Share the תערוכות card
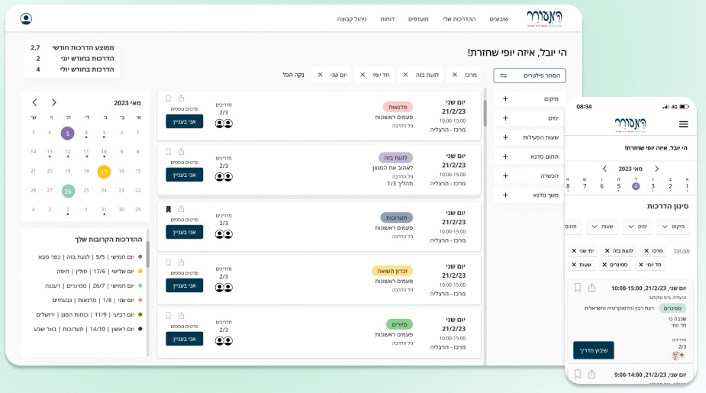Viewport: 706px width, 393px height. tap(181, 209)
